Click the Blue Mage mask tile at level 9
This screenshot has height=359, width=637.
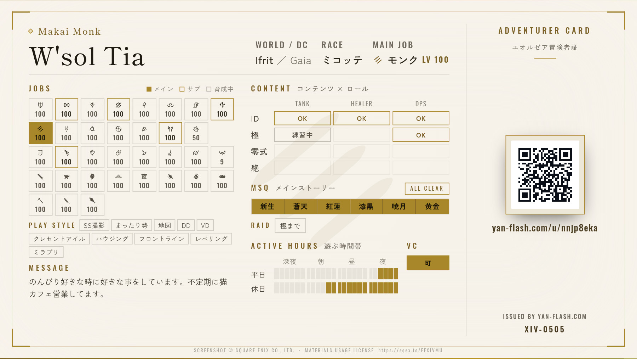(222, 157)
